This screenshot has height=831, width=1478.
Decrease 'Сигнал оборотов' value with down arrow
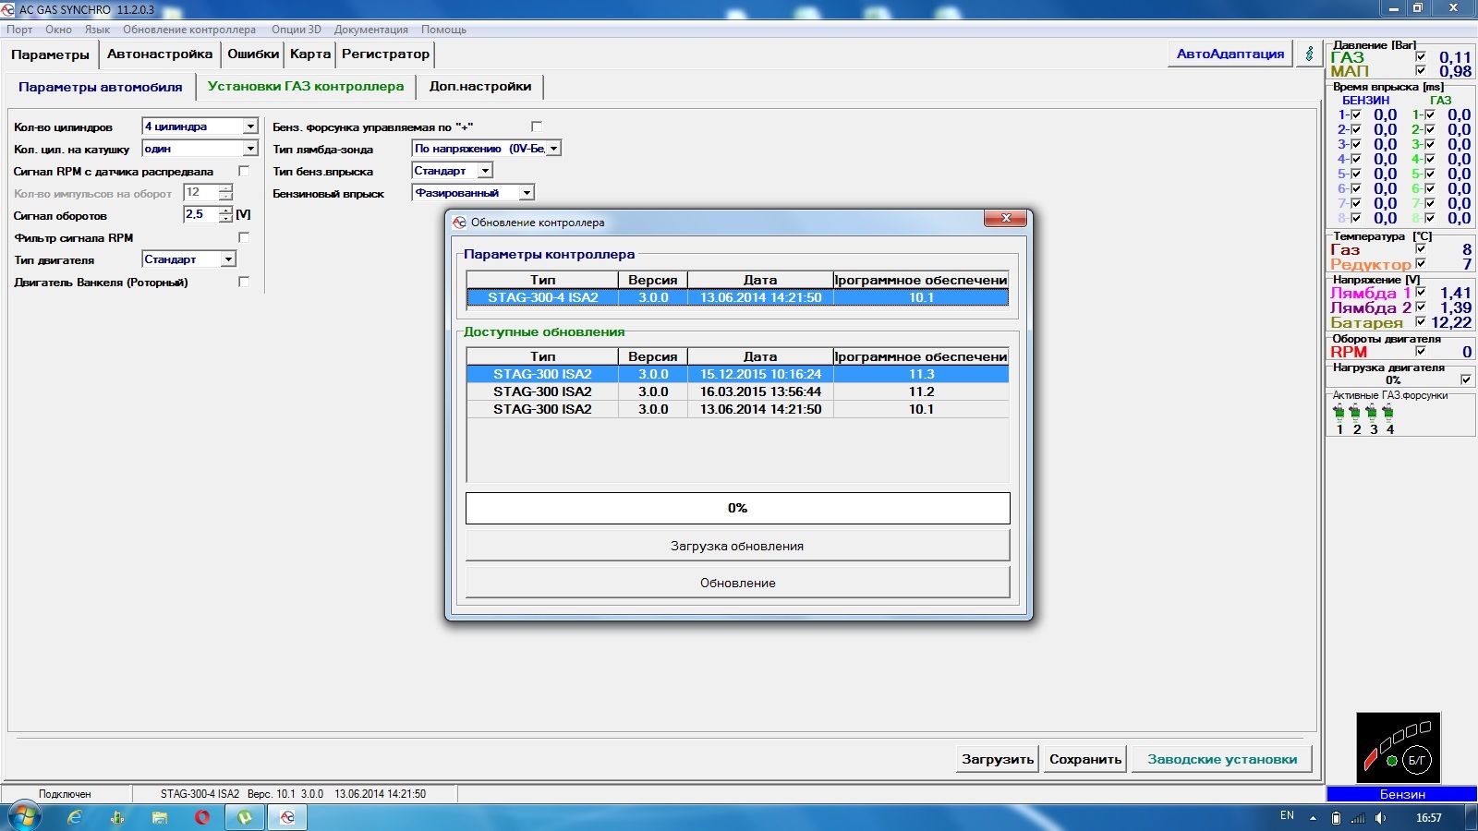(x=225, y=218)
